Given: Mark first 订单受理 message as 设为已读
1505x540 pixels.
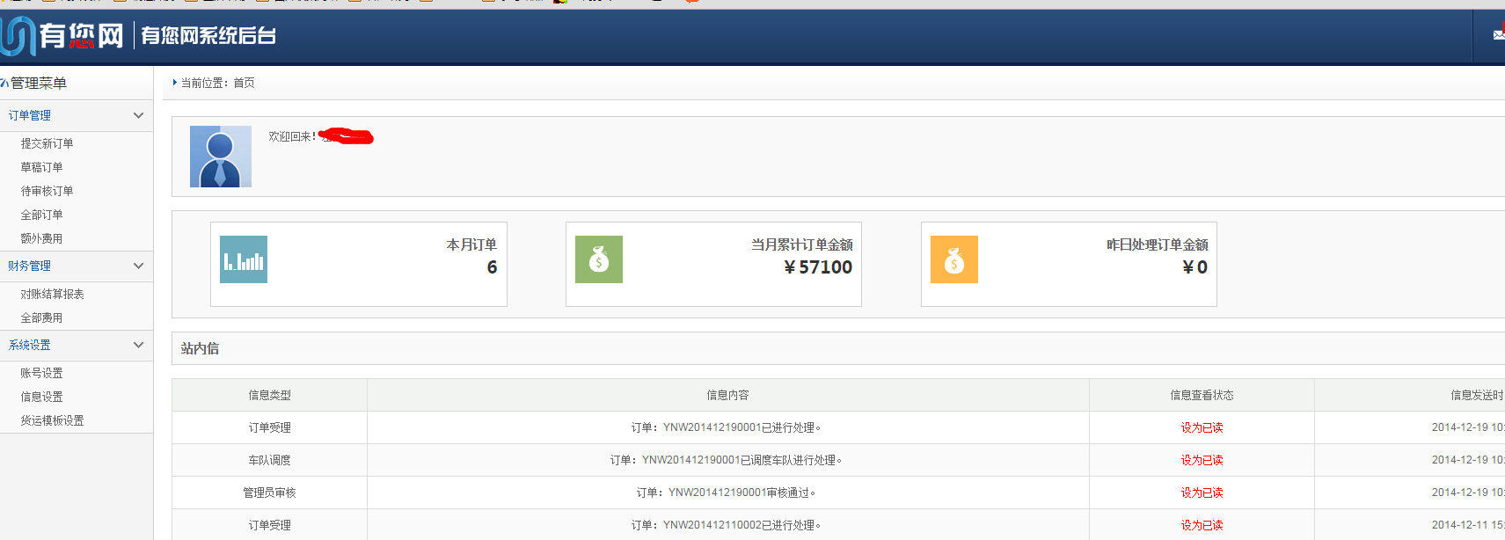Looking at the screenshot, I should (1202, 428).
